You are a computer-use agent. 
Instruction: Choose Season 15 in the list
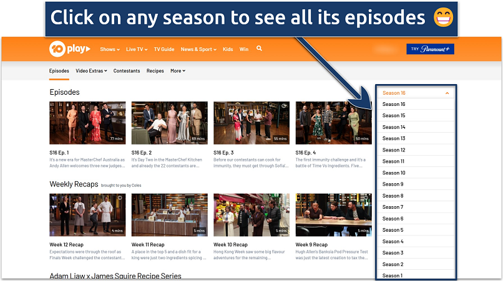(x=416, y=115)
